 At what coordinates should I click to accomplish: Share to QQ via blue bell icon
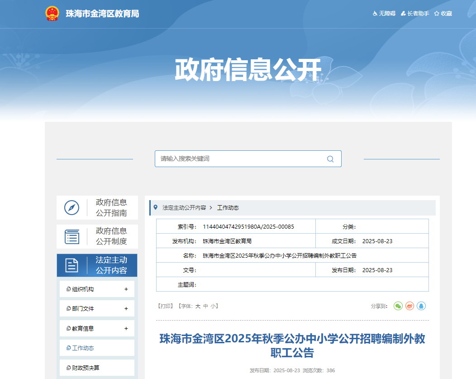click(x=421, y=306)
